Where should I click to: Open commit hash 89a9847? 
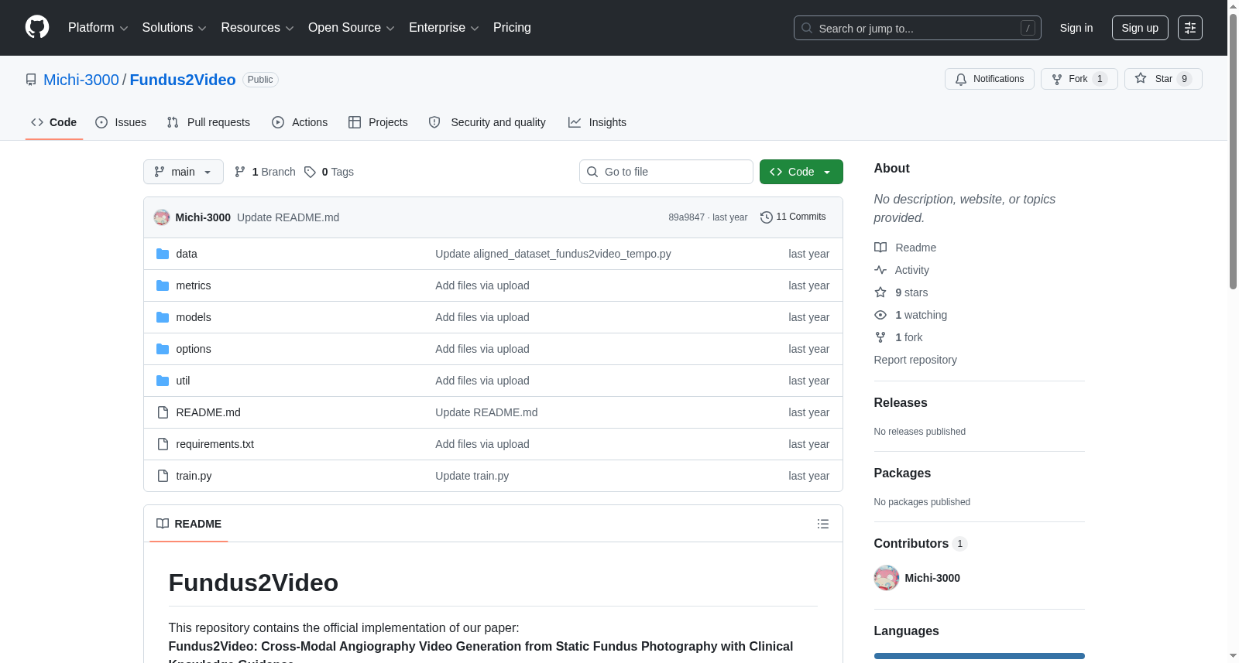click(686, 217)
